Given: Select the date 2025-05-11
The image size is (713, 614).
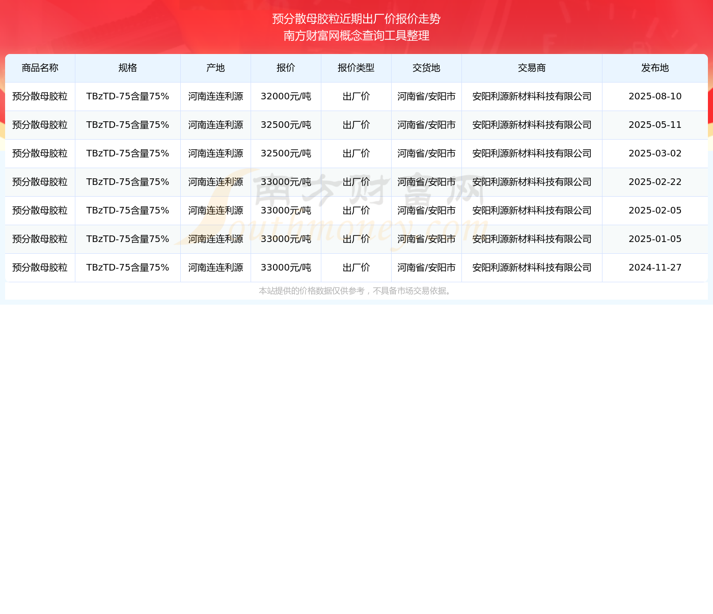Looking at the screenshot, I should pos(655,125).
